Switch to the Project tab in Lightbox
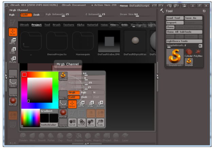 tap(36, 25)
